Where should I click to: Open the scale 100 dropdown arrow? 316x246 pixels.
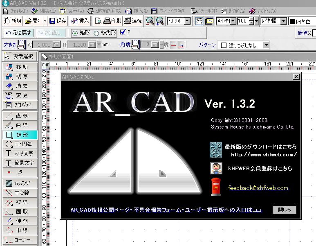click(256, 21)
